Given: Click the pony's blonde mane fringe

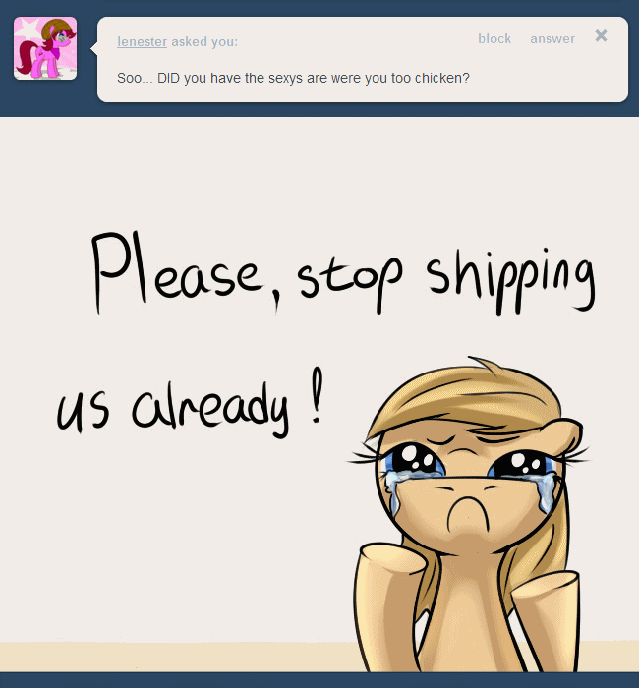Looking at the screenshot, I should tap(463, 401).
